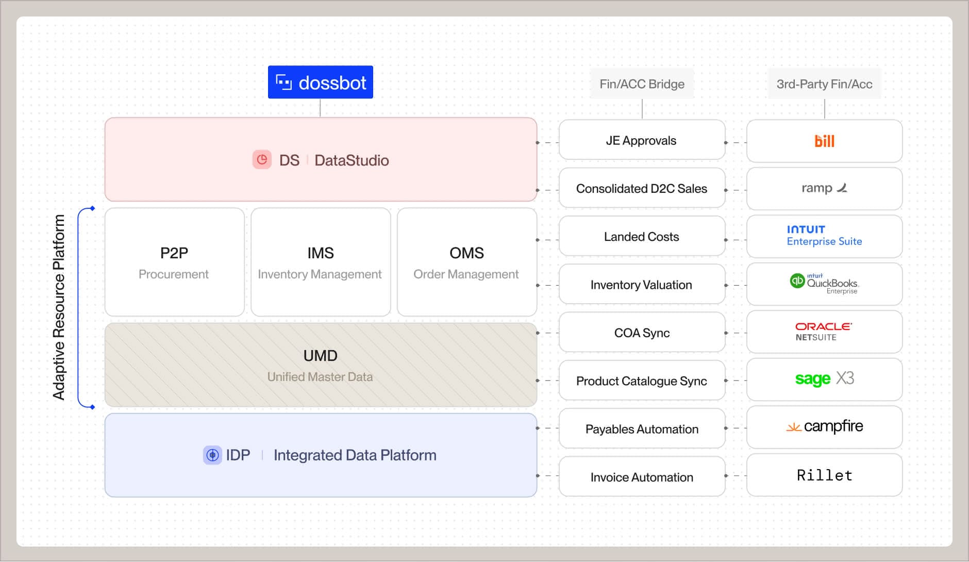This screenshot has width=969, height=562.
Task: Click the JE Approvals box
Action: pos(642,140)
